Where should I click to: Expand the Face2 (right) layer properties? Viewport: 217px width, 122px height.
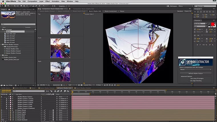coord(9,112)
